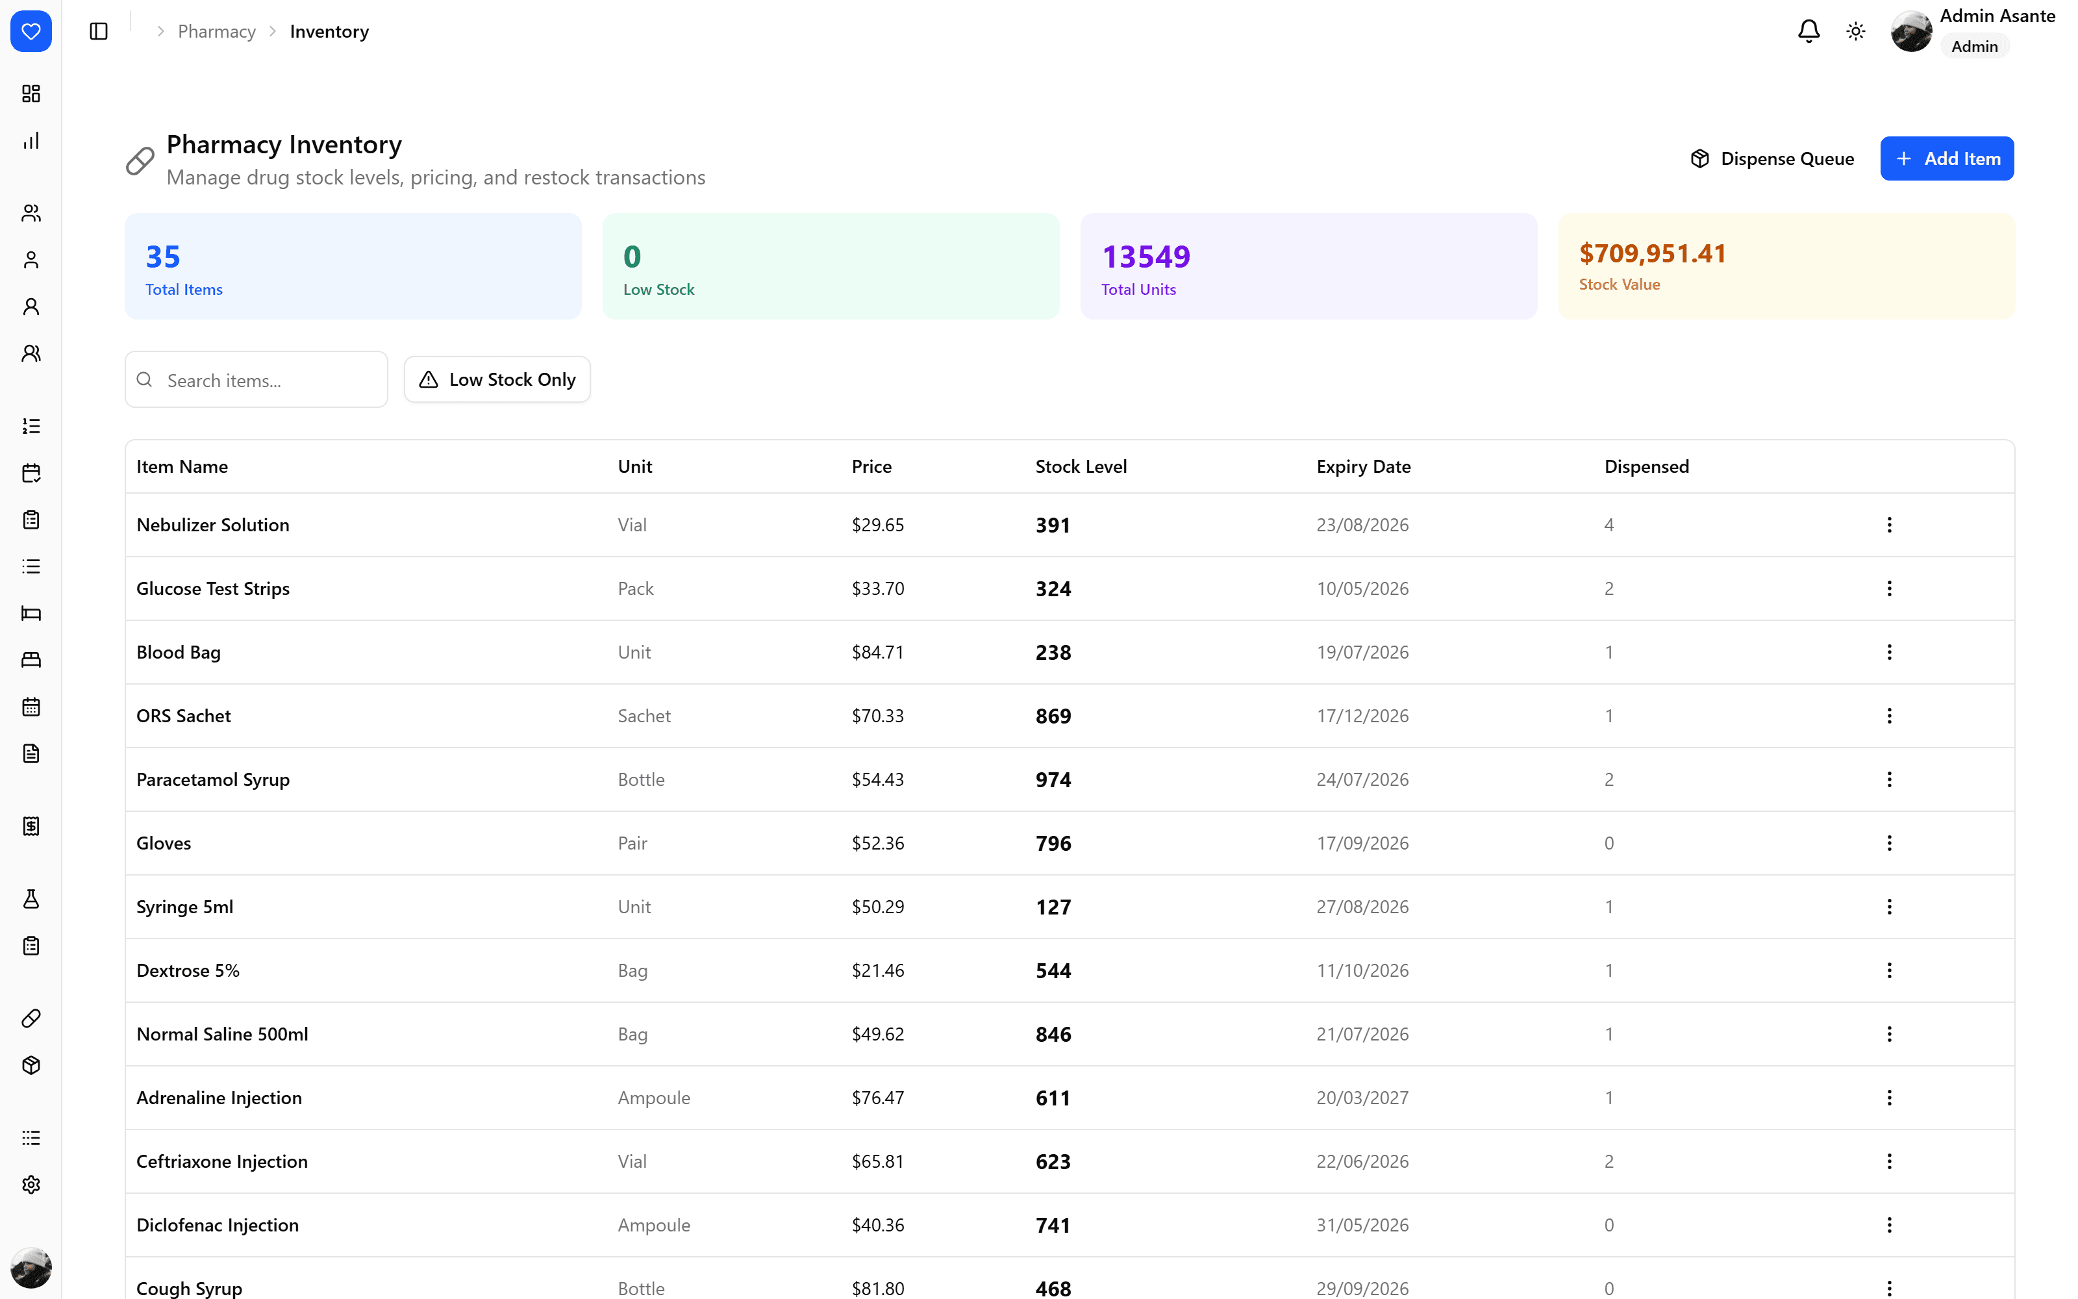Viewport: 2078px width, 1299px height.
Task: Click the Stock Value summary card
Action: pyautogui.click(x=1786, y=266)
